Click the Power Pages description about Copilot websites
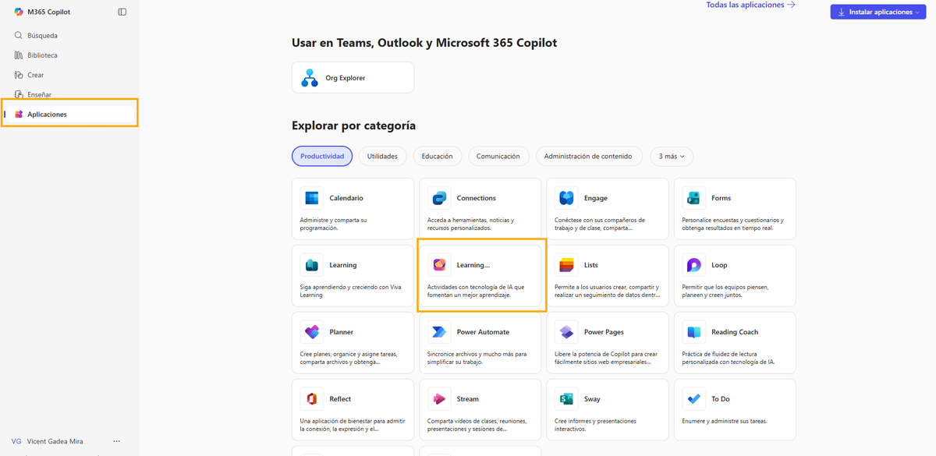936x456 pixels. click(607, 358)
